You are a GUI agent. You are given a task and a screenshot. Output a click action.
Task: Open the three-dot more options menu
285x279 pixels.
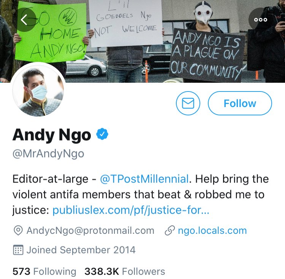point(260,20)
